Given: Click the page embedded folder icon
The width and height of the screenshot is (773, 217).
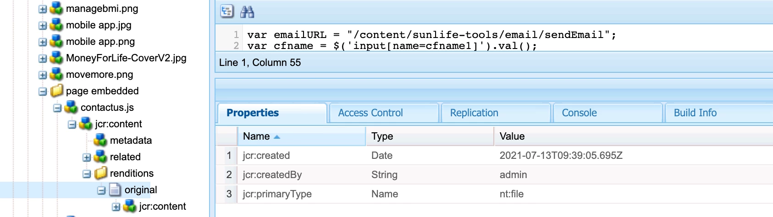Looking at the screenshot, I should [x=57, y=91].
